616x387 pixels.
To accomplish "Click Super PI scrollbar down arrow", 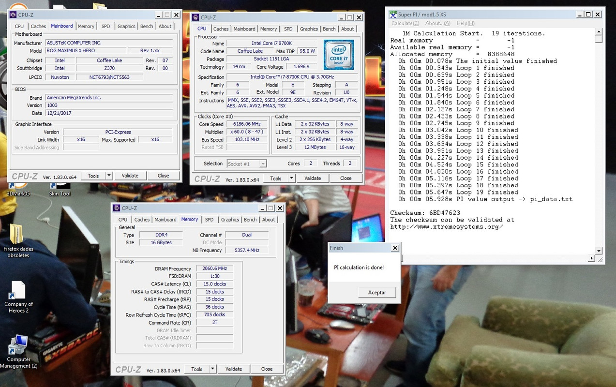I will (x=599, y=251).
